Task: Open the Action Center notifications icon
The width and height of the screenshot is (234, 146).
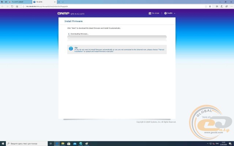Action: 230,143
